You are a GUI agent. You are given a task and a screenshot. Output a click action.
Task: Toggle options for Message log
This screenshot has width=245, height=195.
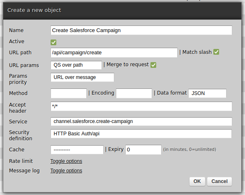(x=66, y=171)
